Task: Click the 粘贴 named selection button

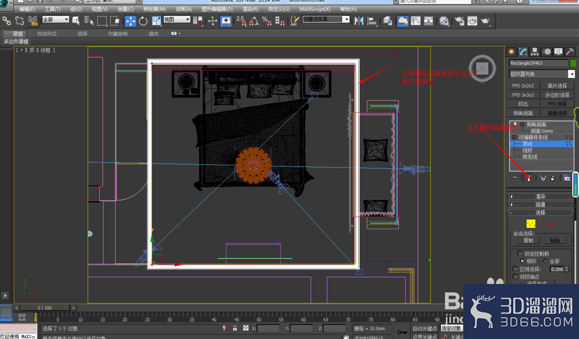Action: click(x=555, y=240)
